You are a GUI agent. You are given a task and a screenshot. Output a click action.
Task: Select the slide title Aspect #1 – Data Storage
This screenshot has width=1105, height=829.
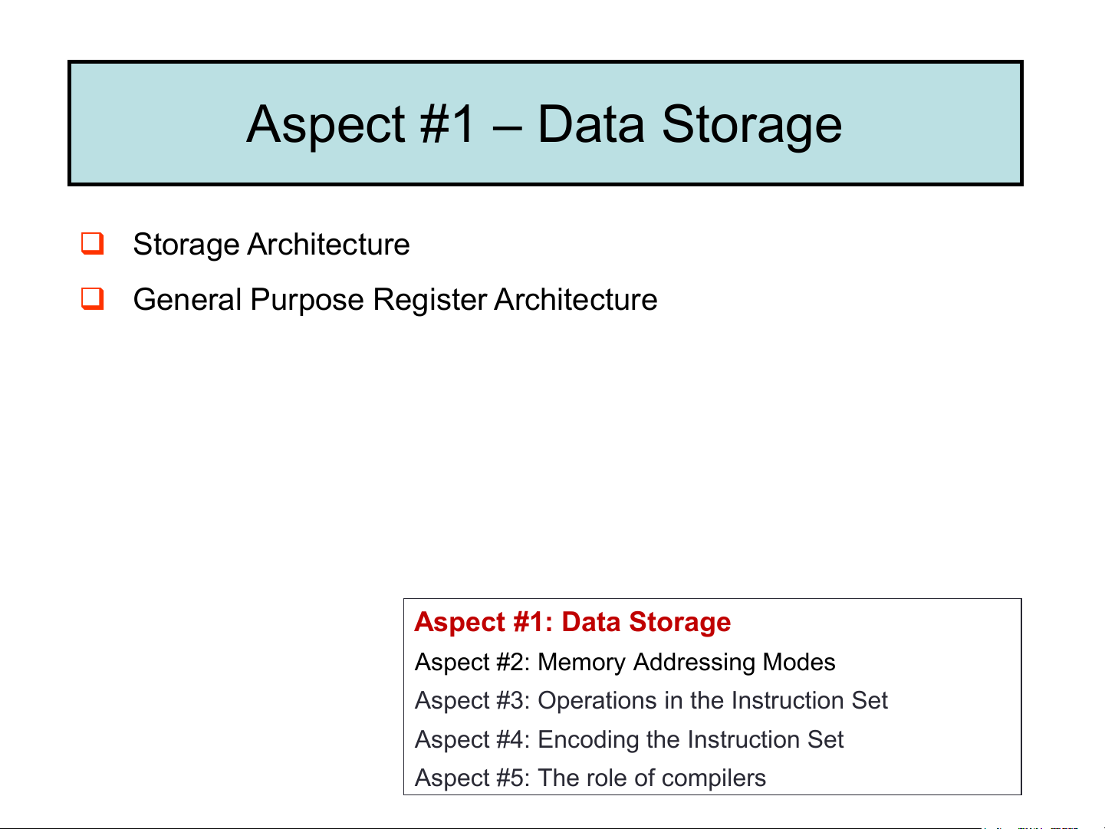point(544,123)
